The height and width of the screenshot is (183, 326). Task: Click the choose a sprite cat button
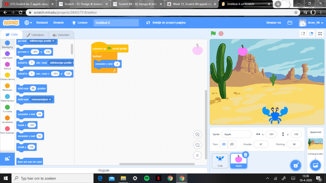coord(295,165)
